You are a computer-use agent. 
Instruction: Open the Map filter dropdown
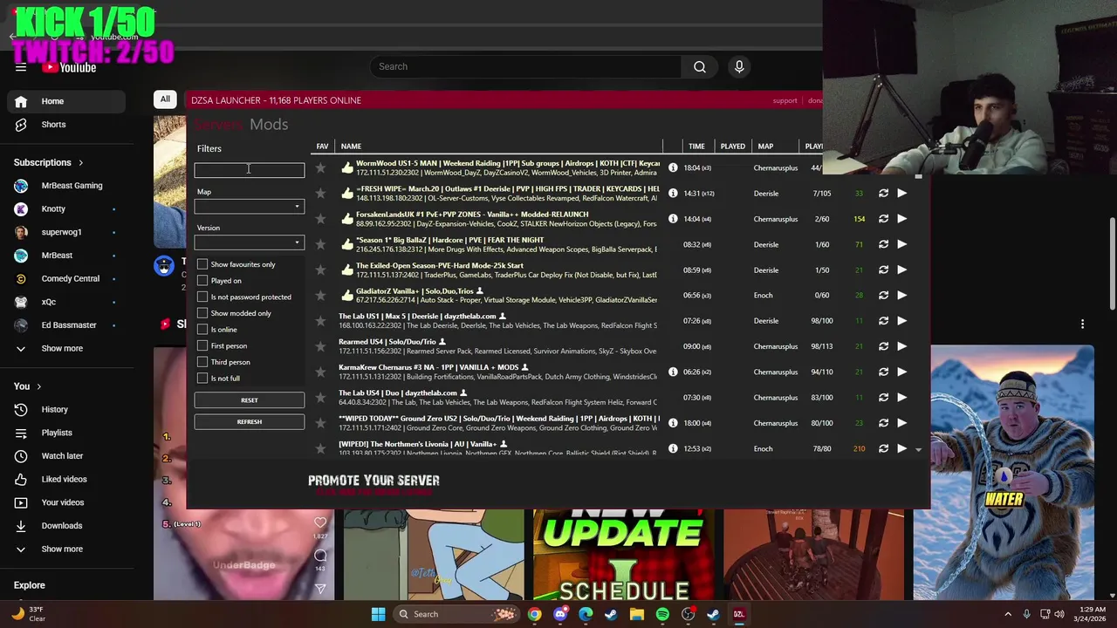click(250, 207)
